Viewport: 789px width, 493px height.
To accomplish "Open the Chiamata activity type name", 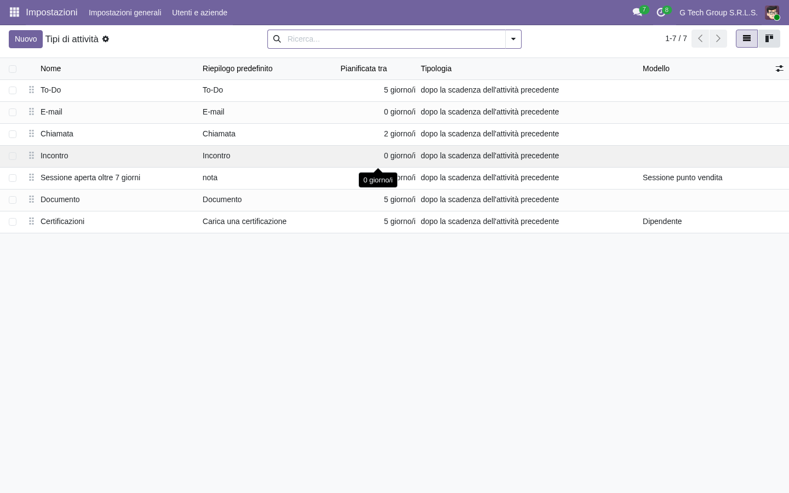I will [57, 134].
